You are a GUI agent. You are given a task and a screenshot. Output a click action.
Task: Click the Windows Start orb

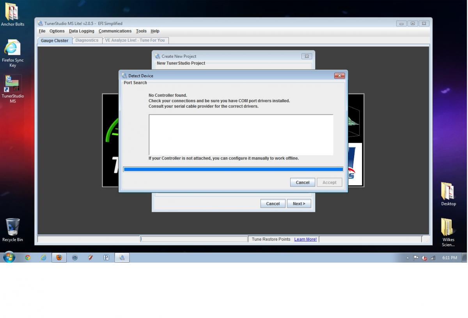pos(9,258)
